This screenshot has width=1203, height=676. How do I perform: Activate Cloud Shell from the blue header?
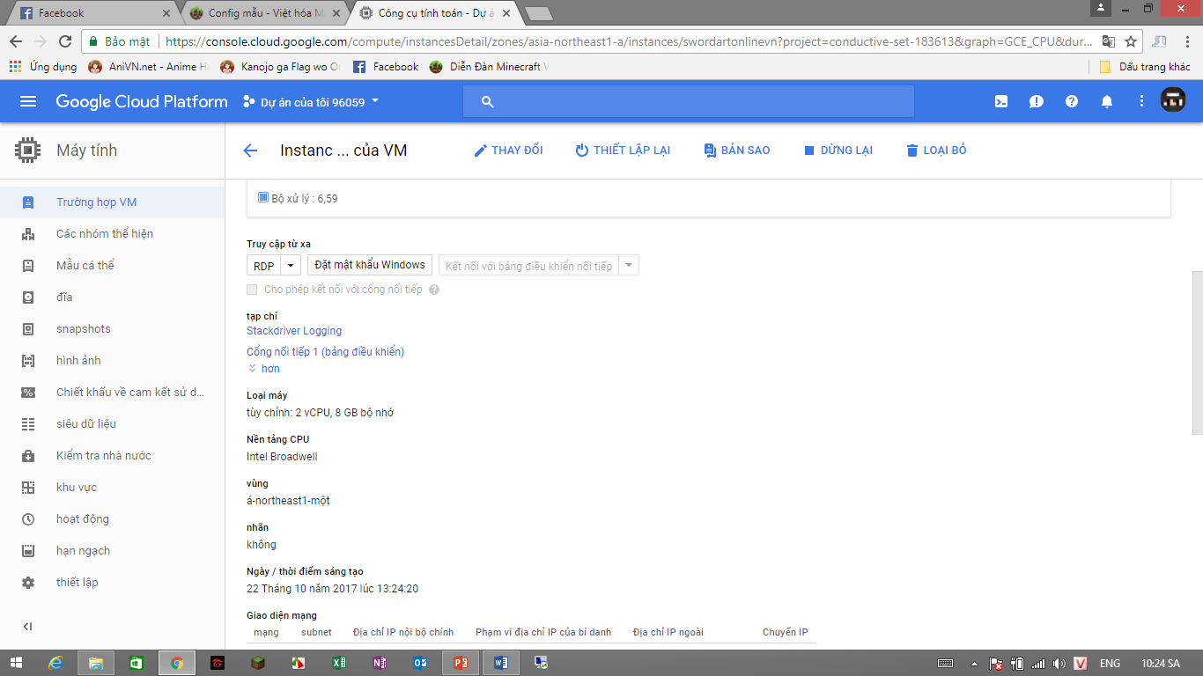(1001, 101)
